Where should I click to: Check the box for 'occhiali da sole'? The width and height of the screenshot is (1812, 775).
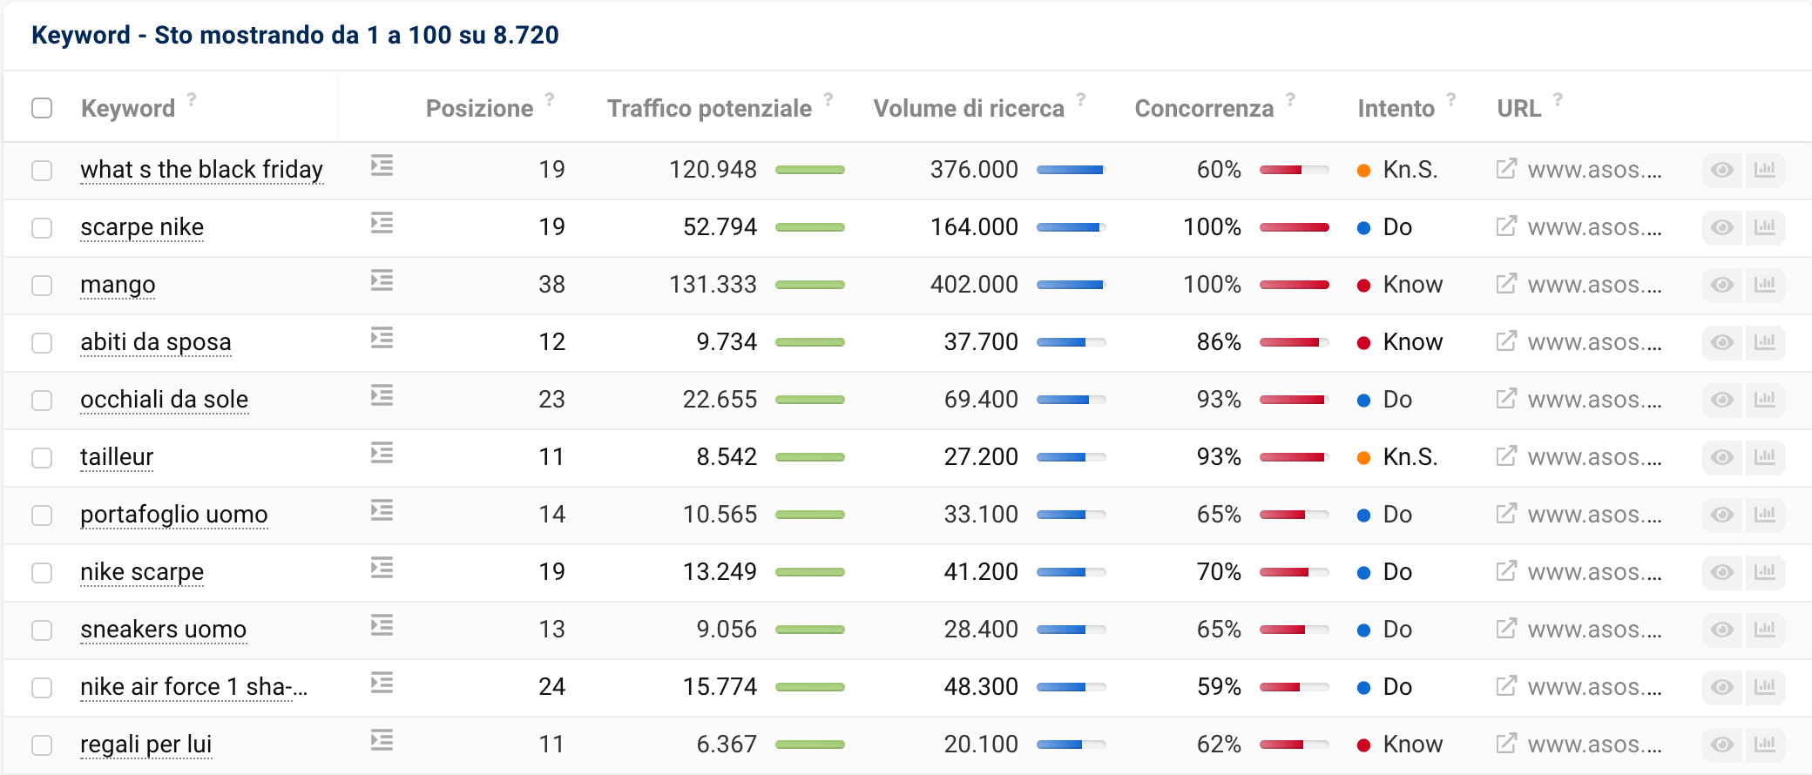click(x=42, y=401)
